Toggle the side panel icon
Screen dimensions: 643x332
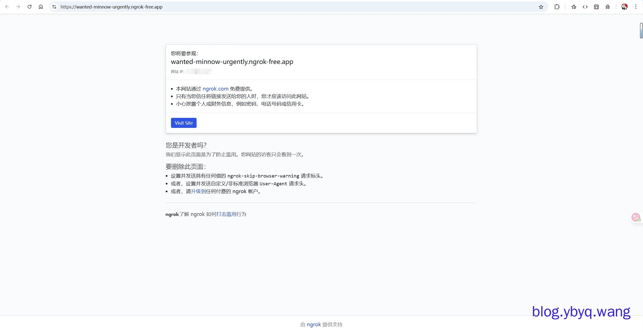tap(596, 7)
